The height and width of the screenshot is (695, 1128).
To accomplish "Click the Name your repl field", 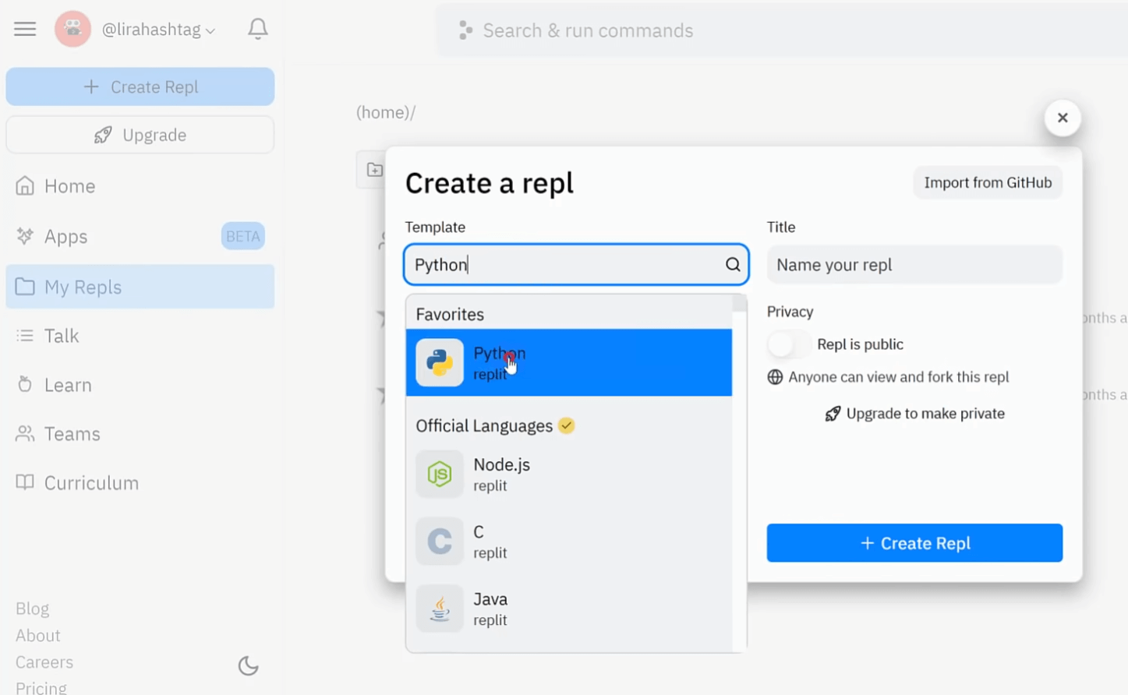I will (x=913, y=264).
